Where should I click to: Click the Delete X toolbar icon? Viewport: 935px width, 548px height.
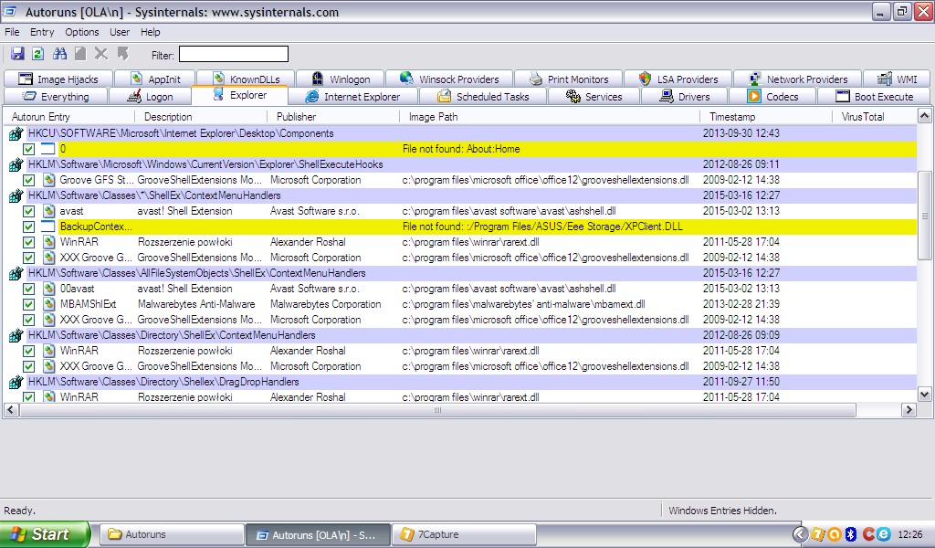click(101, 54)
